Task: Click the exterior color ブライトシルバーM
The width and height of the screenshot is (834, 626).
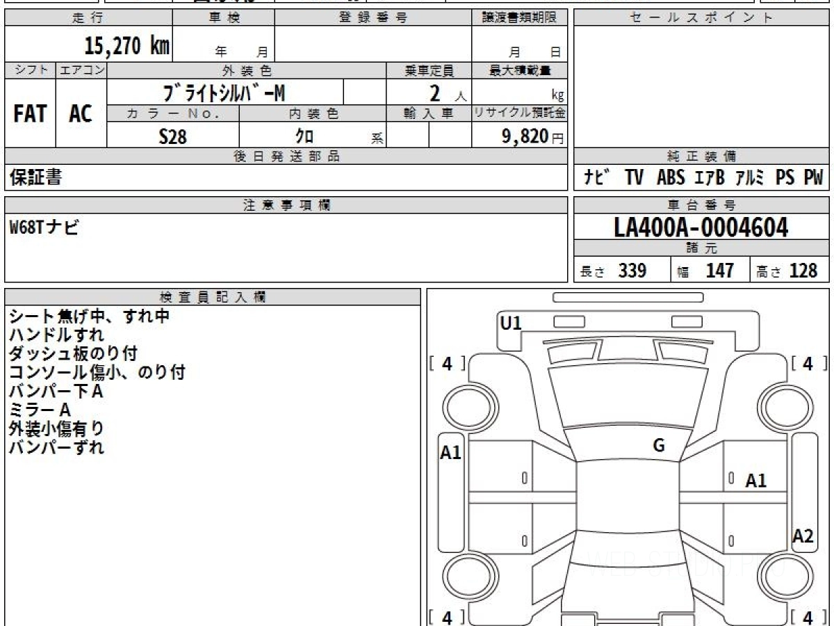Action: (223, 92)
